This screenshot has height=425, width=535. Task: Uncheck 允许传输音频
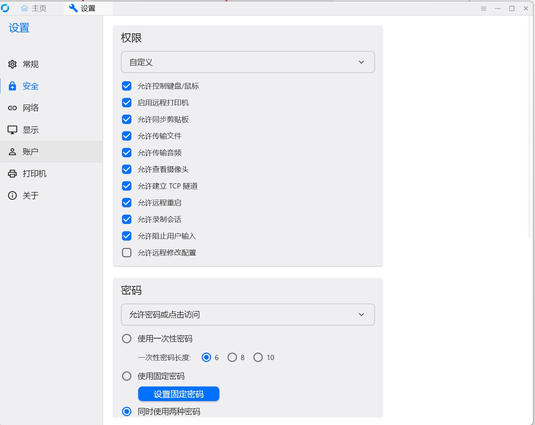click(127, 153)
